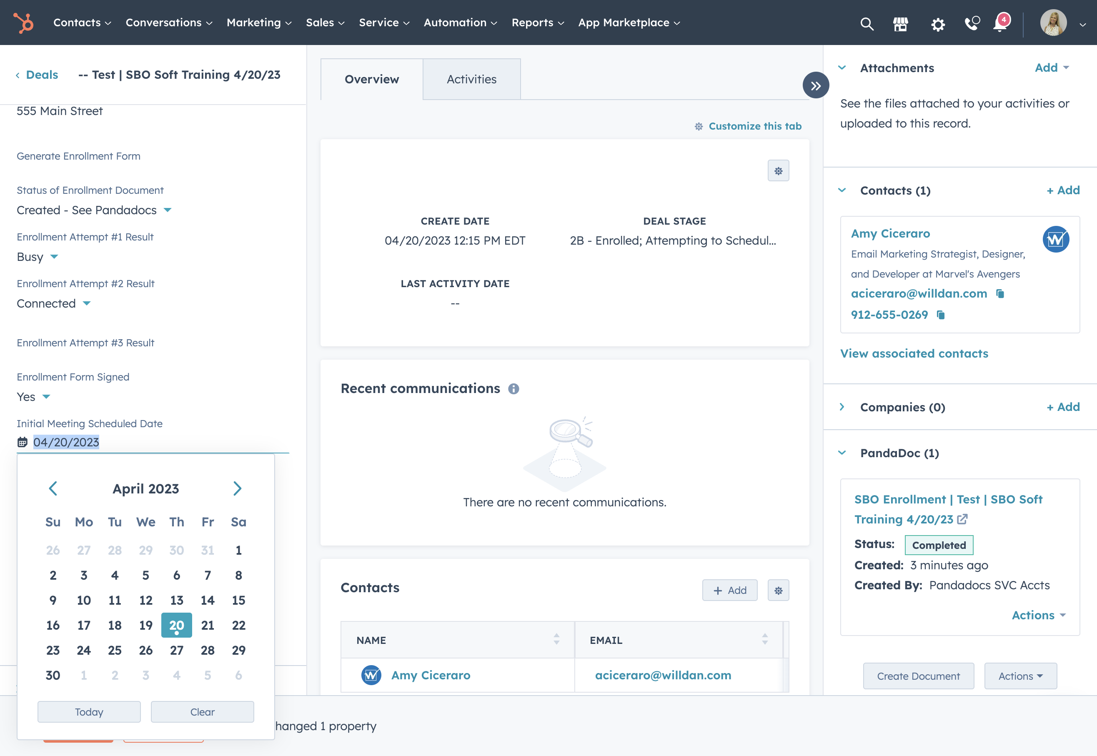Open the Automation navigation menu

(x=461, y=23)
